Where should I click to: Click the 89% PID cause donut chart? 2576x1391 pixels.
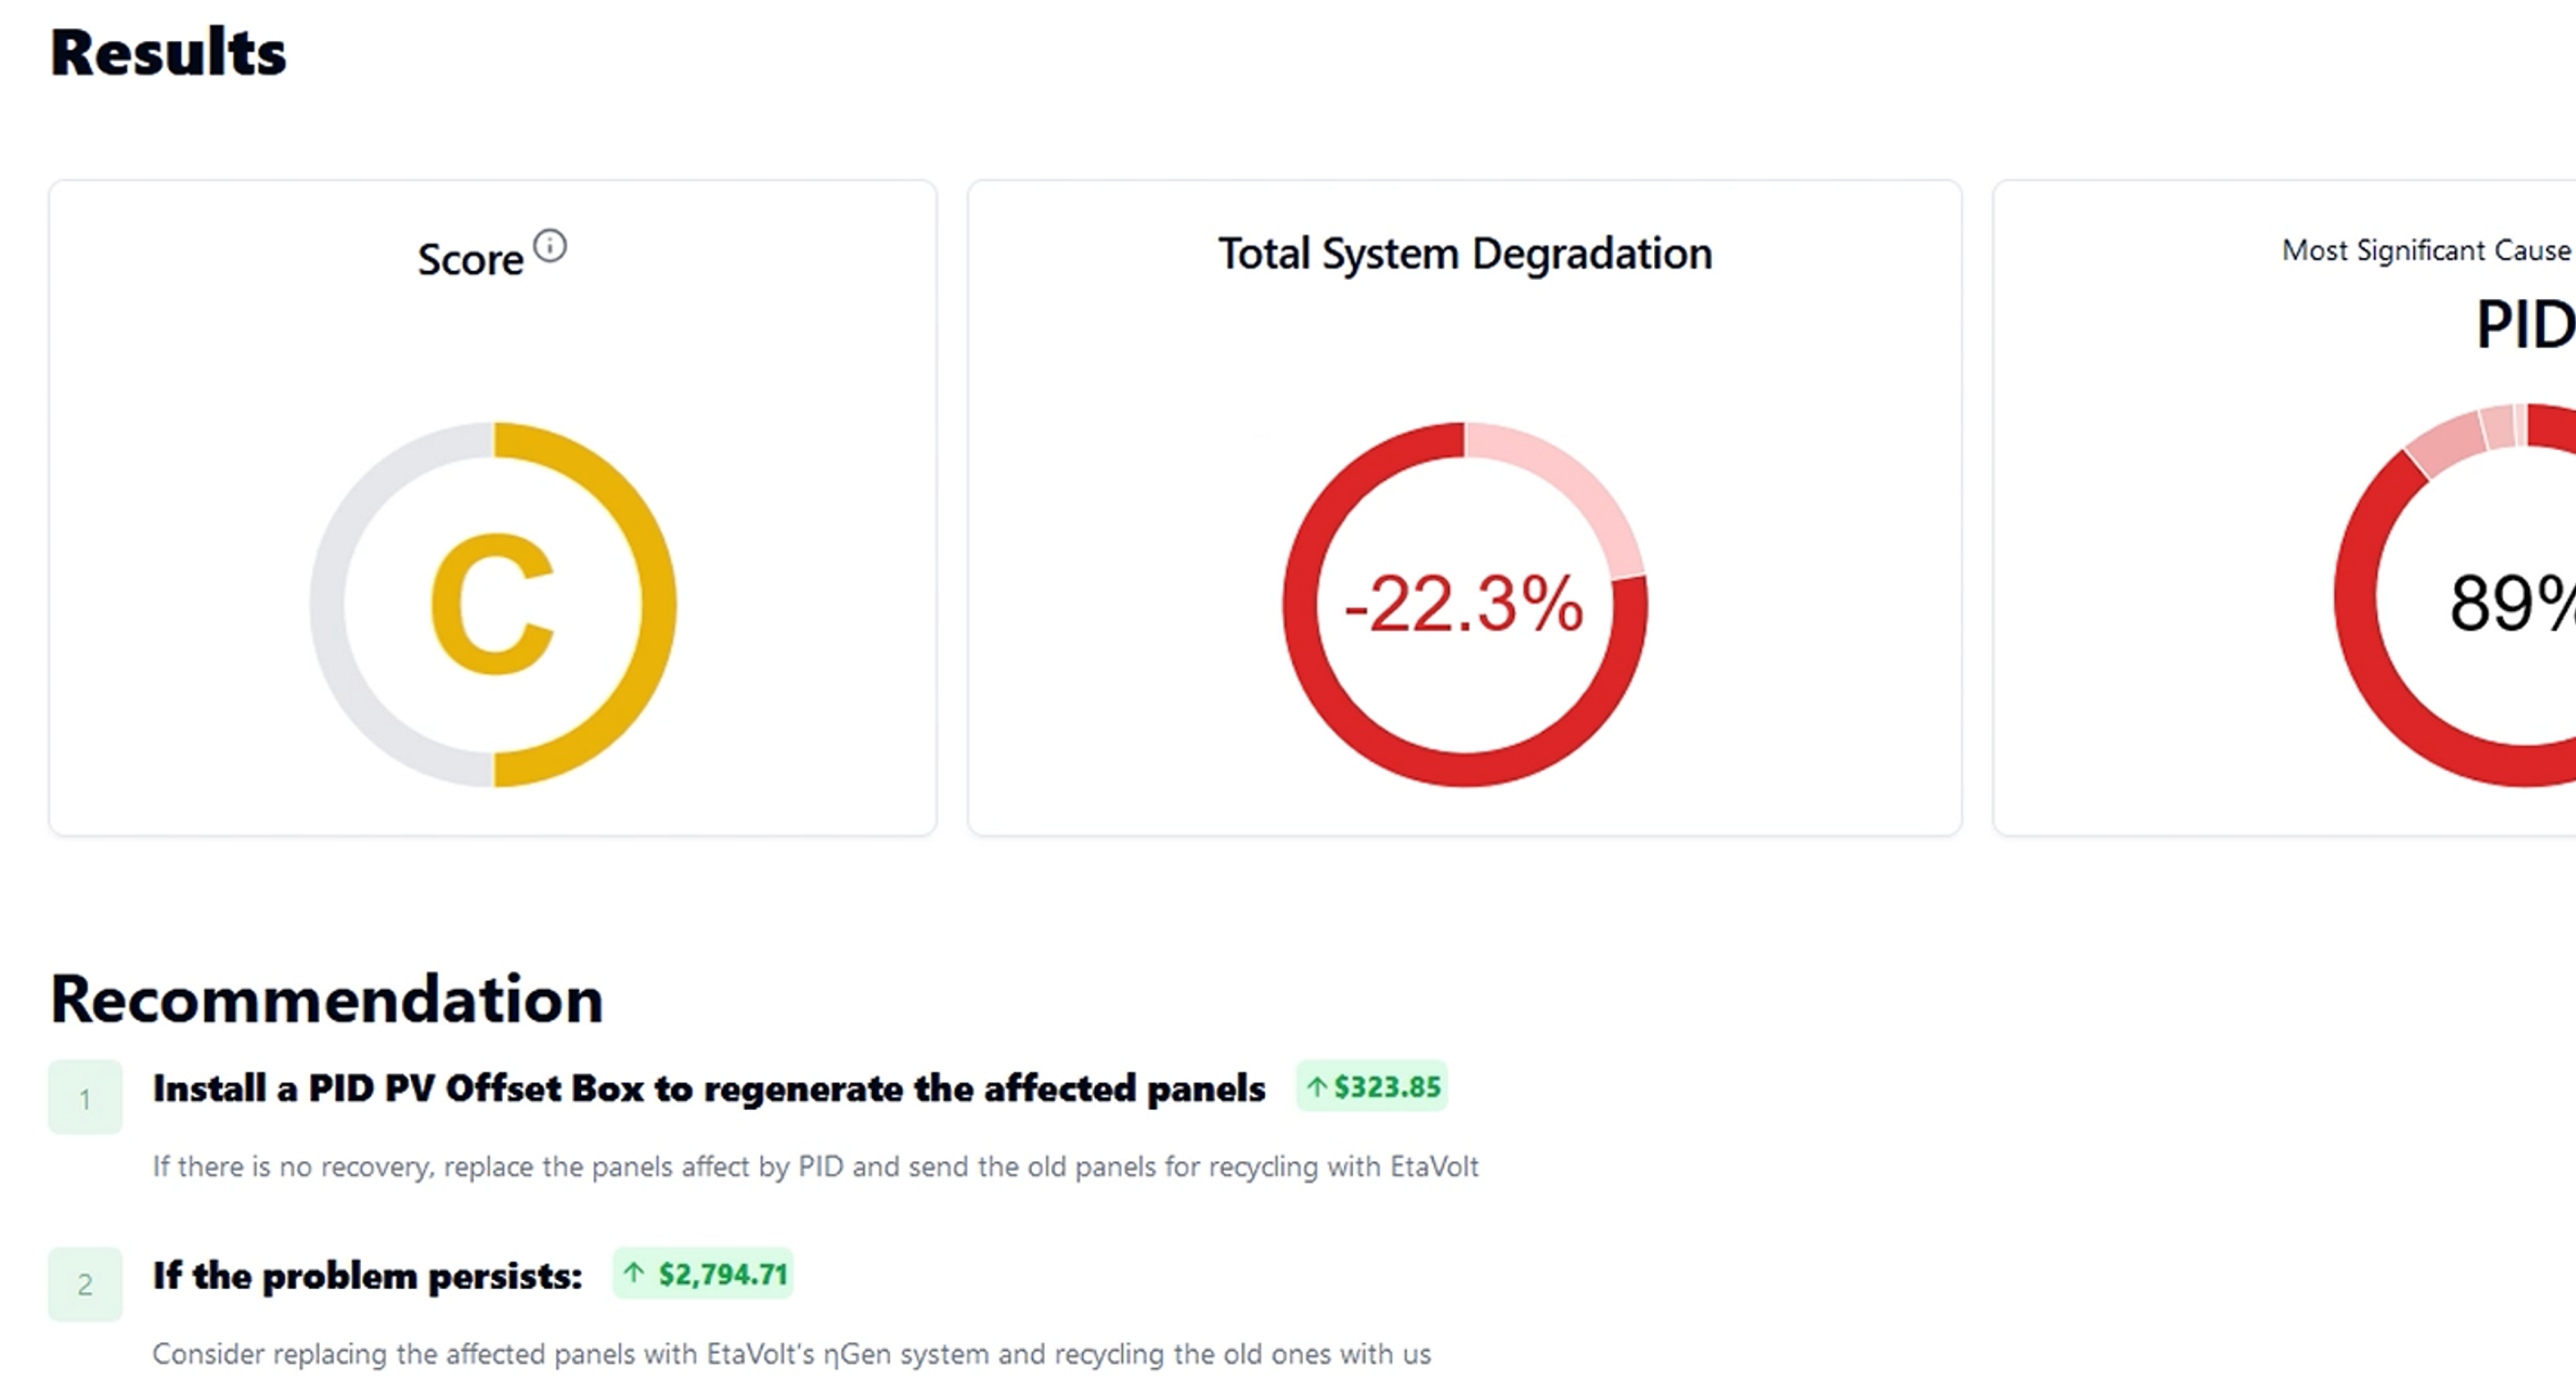click(2355, 600)
